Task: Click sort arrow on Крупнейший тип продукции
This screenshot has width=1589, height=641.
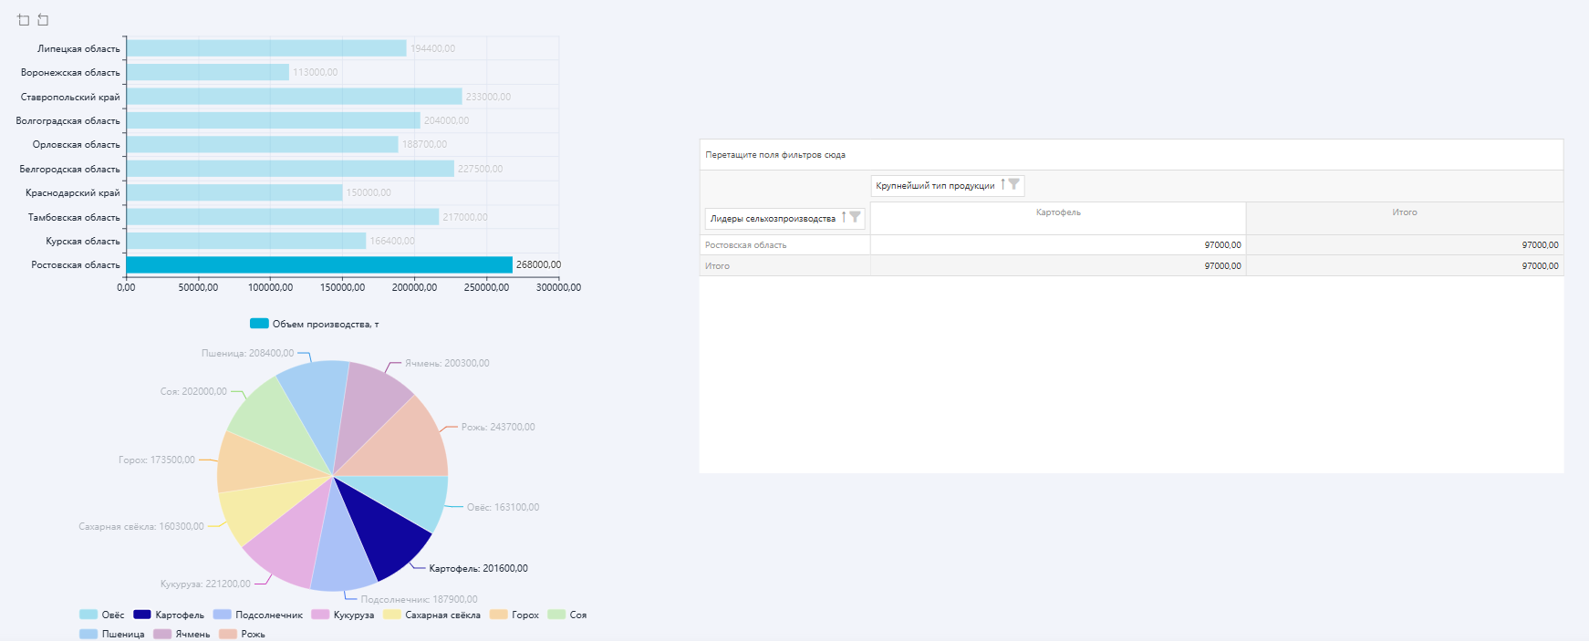Action: [1002, 184]
